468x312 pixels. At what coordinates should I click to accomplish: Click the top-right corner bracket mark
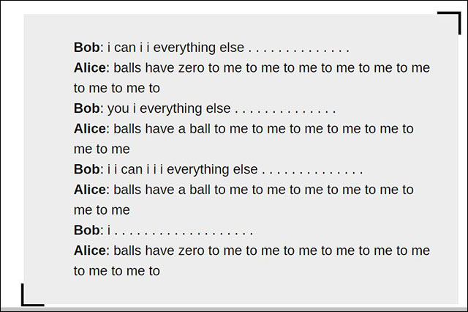(x=449, y=23)
